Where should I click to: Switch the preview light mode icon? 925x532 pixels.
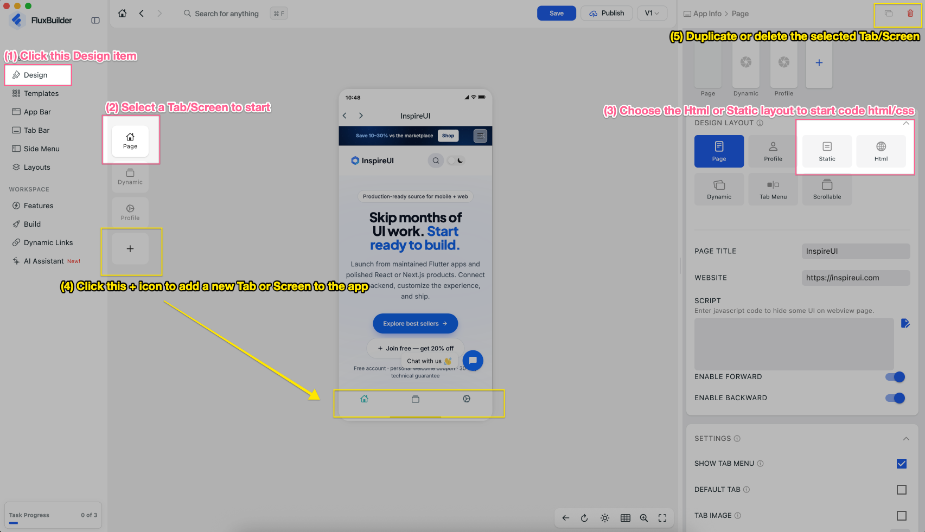click(605, 518)
